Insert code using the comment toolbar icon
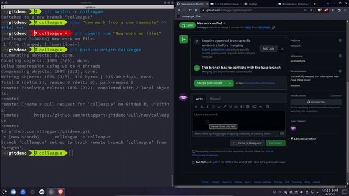The image size is (349, 196). pyautogui.click(x=219, y=107)
